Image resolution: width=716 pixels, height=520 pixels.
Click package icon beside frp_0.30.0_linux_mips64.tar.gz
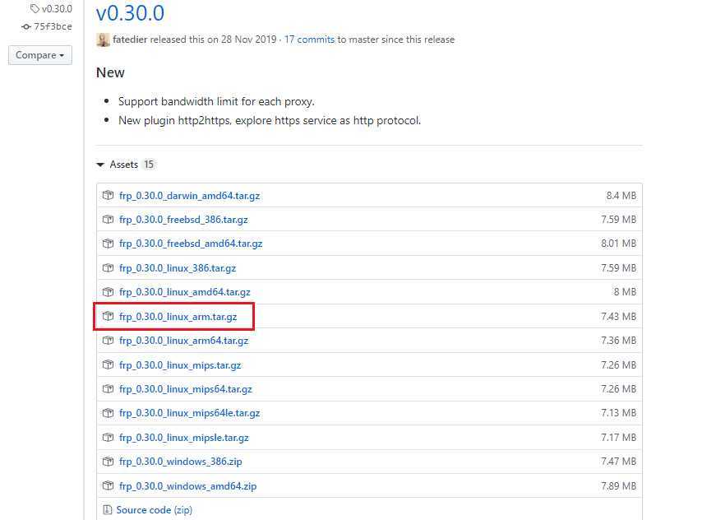point(108,389)
